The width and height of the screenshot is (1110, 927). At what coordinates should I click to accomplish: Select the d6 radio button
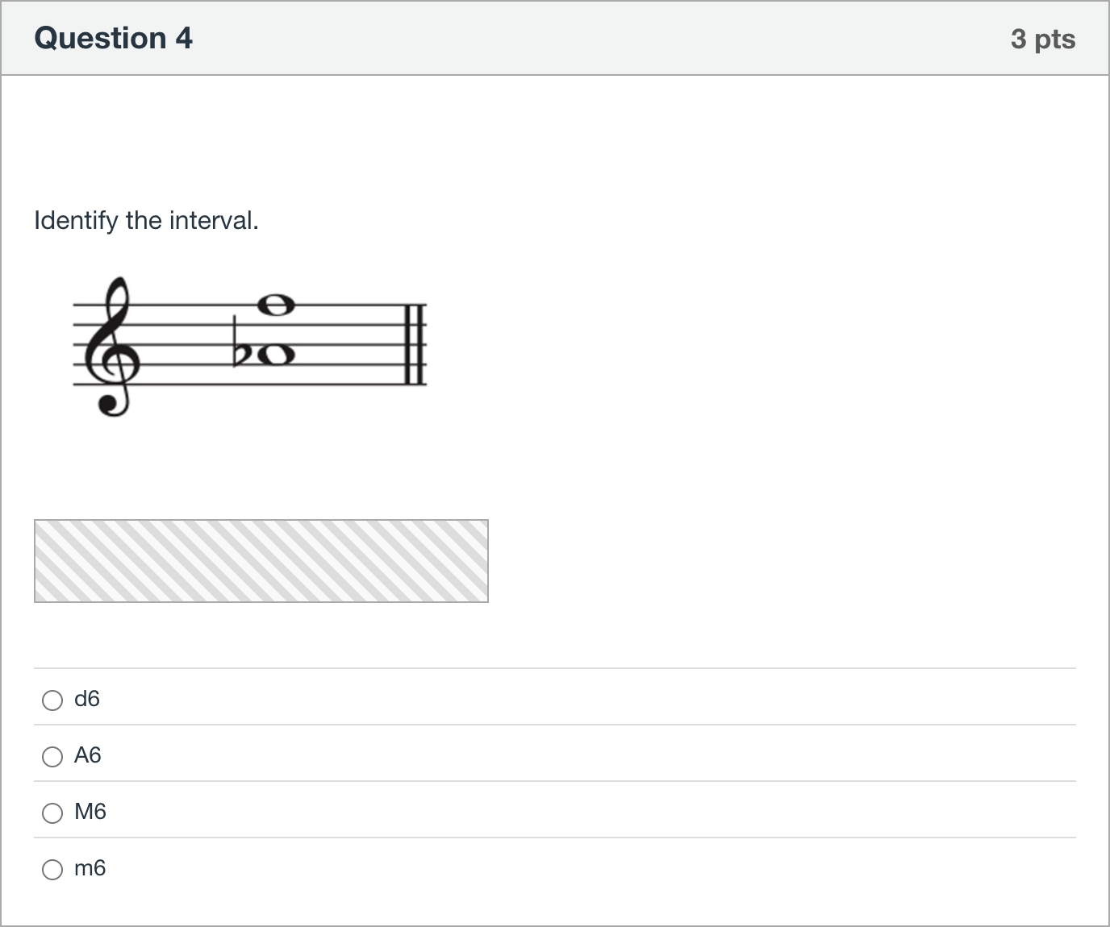point(52,700)
